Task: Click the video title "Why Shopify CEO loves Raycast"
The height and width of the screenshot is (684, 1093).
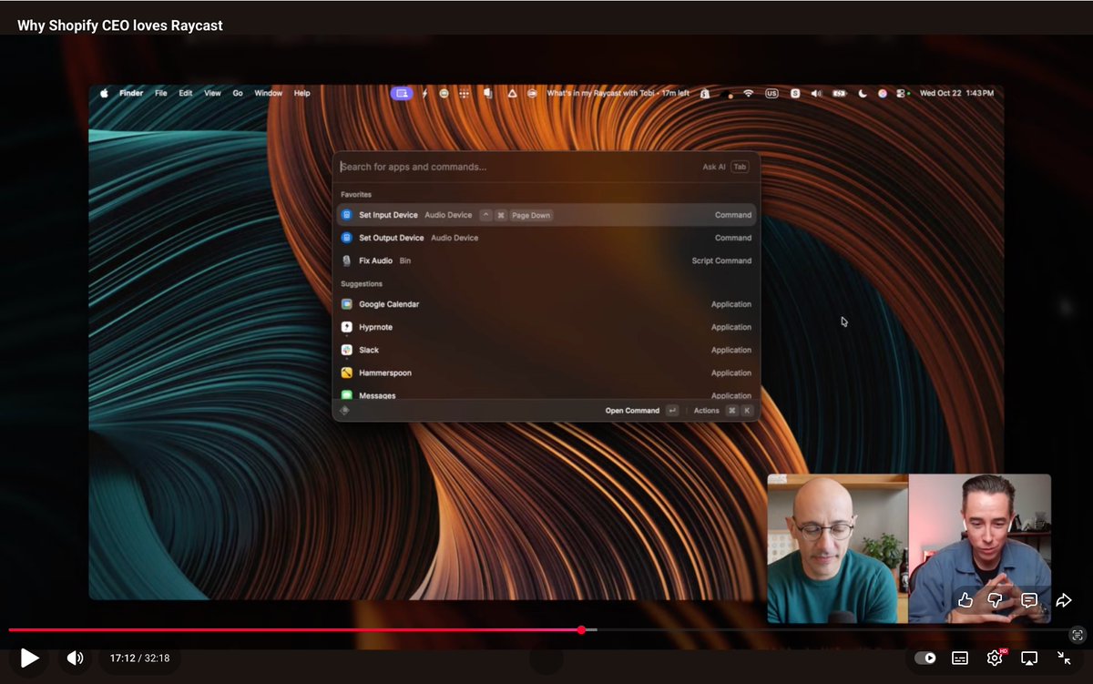Action: click(120, 26)
